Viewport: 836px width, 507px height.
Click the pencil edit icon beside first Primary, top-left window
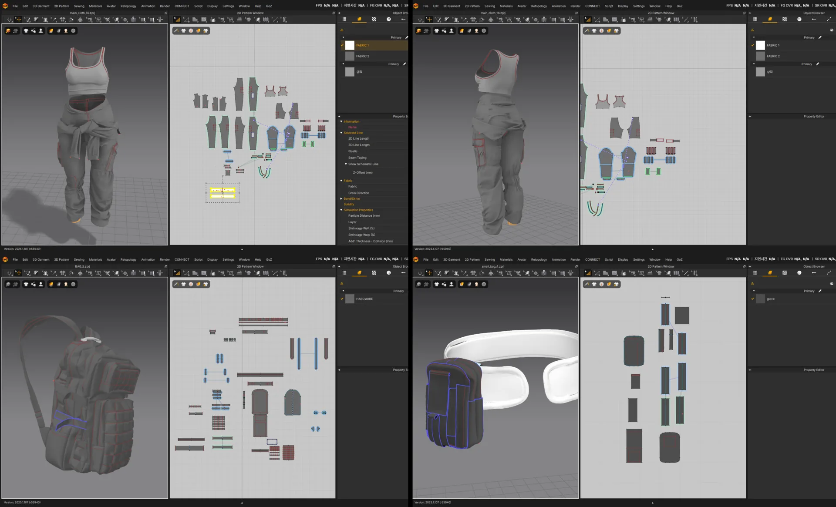407,37
